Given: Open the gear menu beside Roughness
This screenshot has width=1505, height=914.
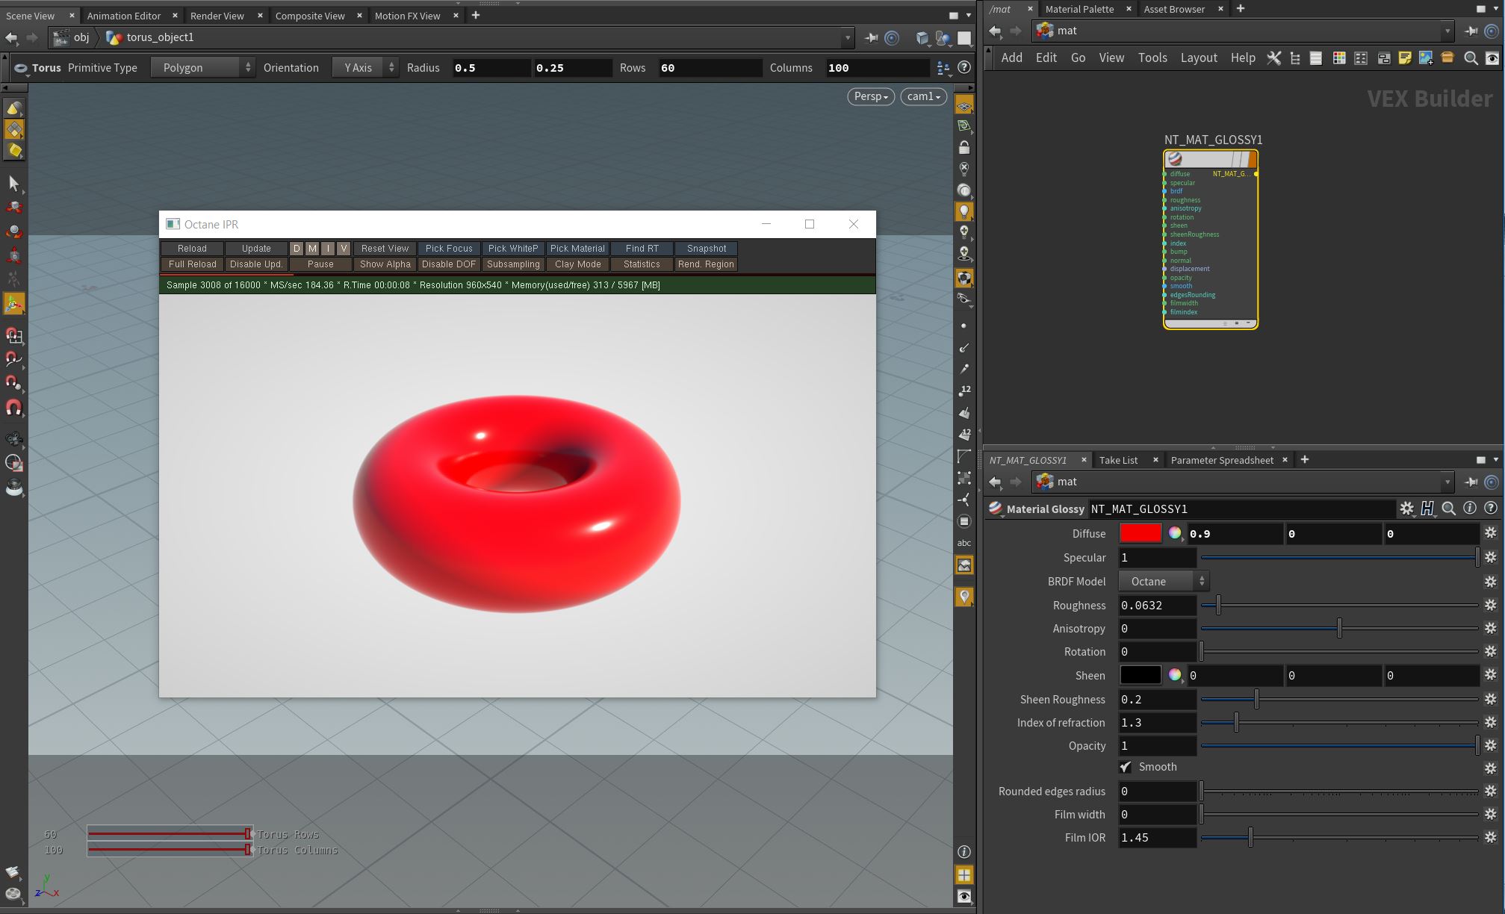Looking at the screenshot, I should [1490, 605].
